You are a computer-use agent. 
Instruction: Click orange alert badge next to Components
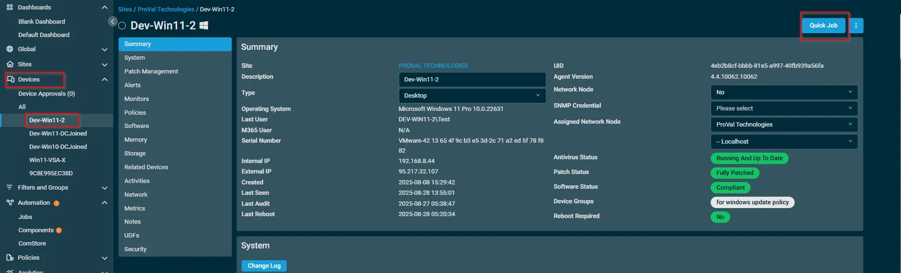click(59, 230)
